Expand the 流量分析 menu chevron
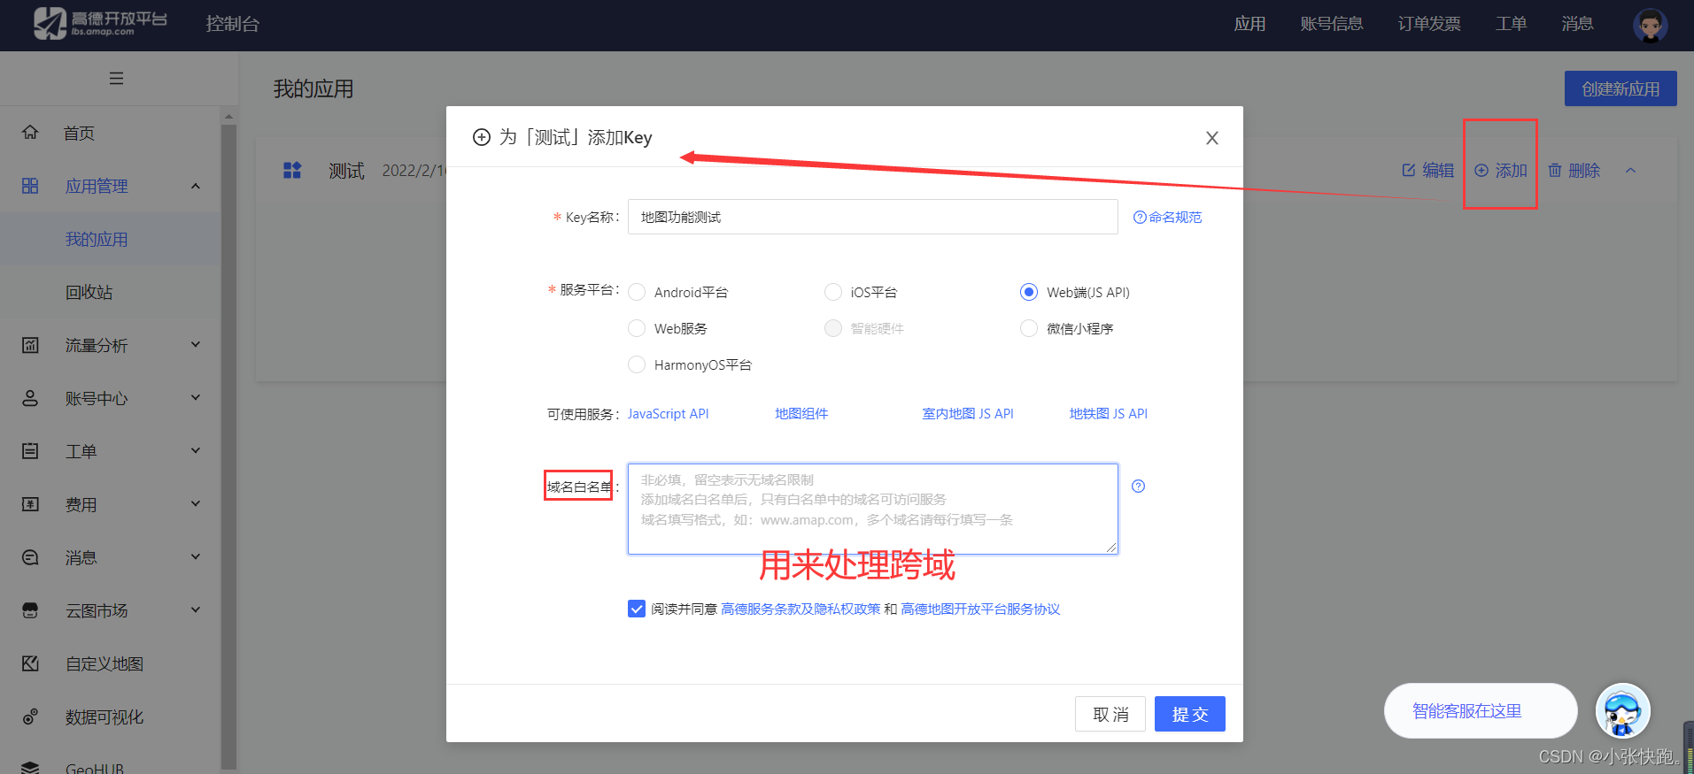 196,345
